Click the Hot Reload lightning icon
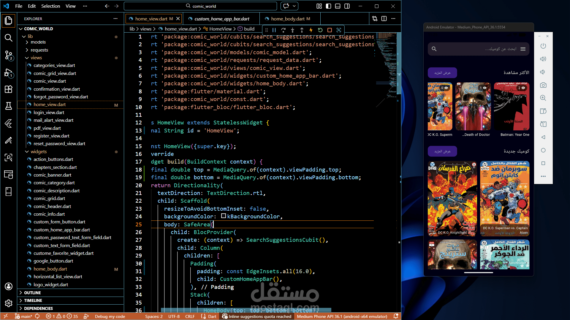 (311, 30)
